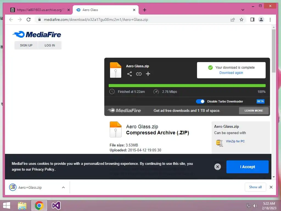The height and width of the screenshot is (211, 281).
Task: Click the WinZip application icon
Action: pyautogui.click(x=220, y=143)
